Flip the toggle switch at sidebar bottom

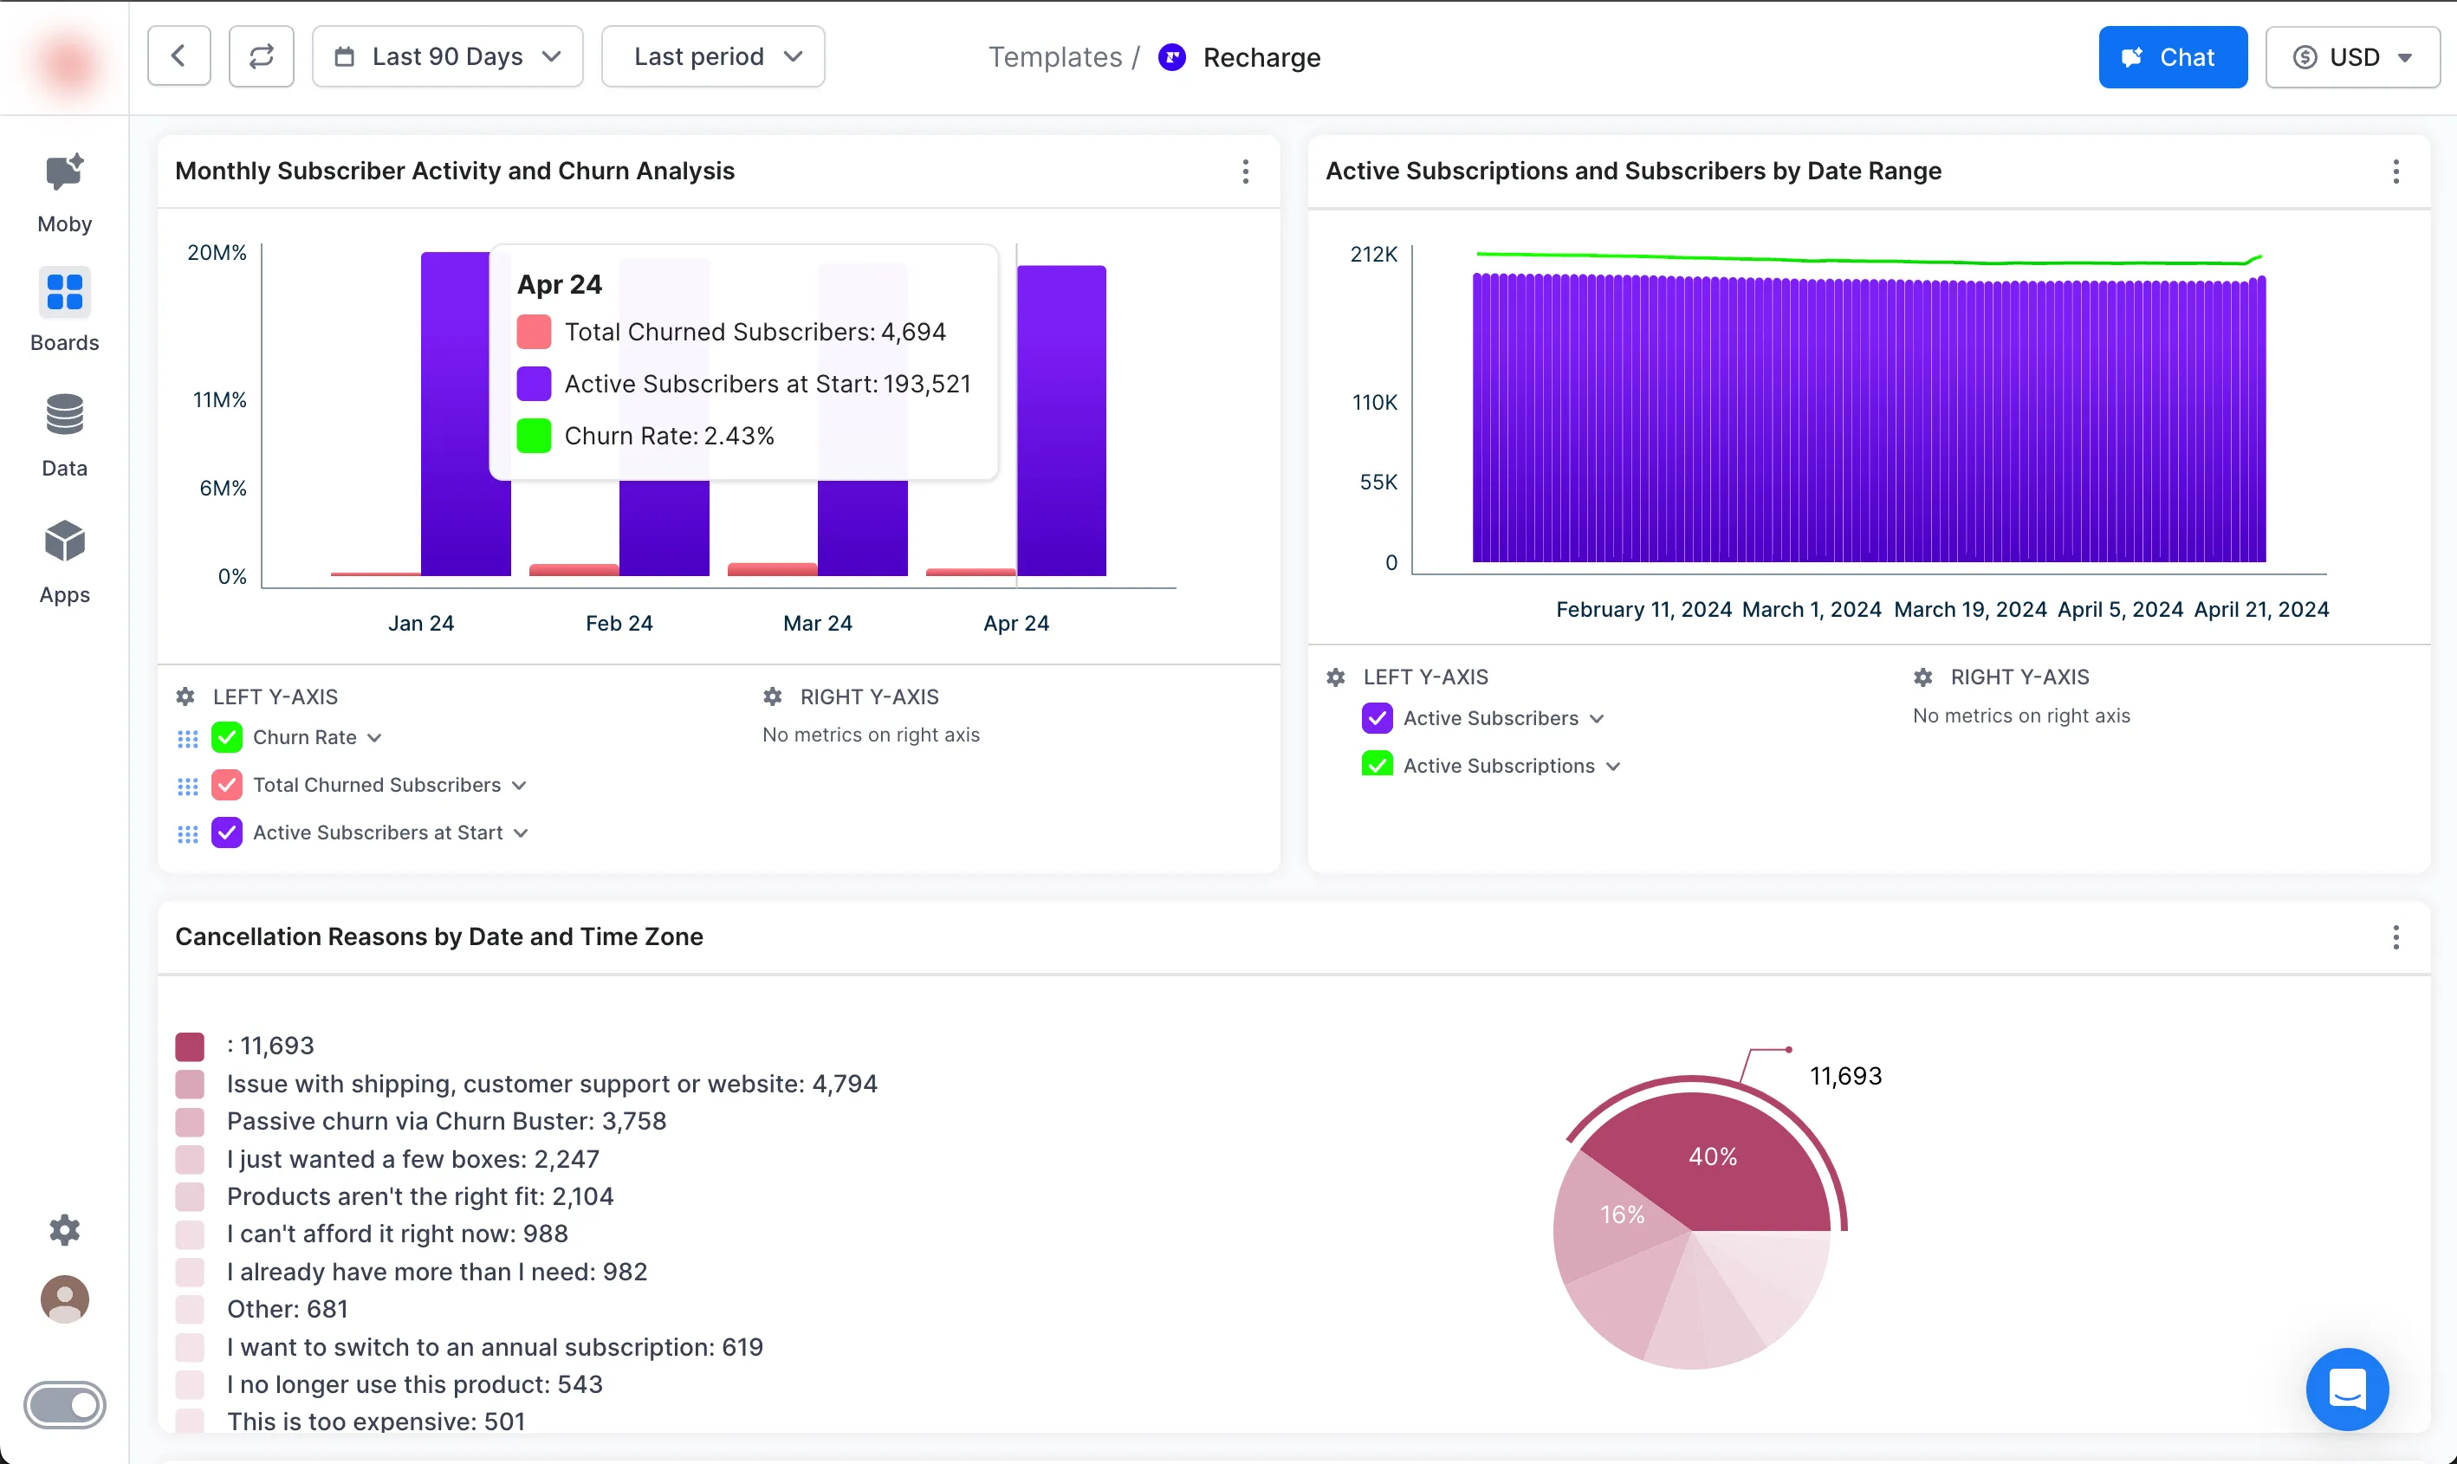click(x=65, y=1405)
